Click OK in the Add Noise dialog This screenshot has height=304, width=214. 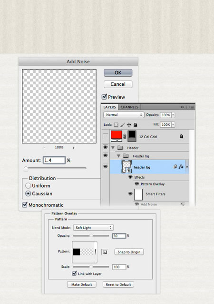pos(118,73)
